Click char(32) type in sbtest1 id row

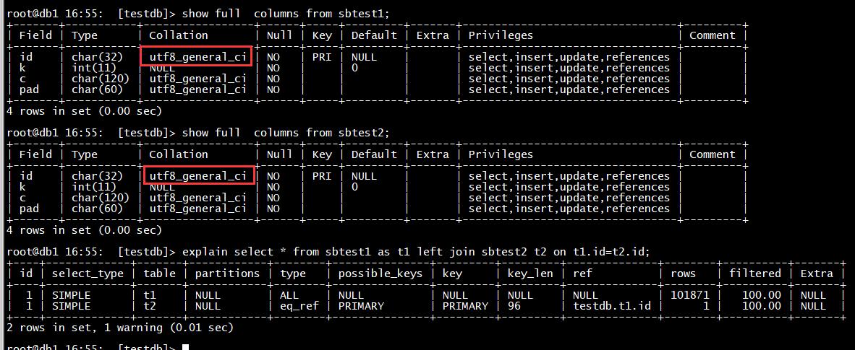click(97, 56)
